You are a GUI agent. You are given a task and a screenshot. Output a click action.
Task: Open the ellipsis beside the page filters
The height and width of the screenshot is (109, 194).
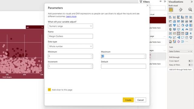click(x=165, y=36)
